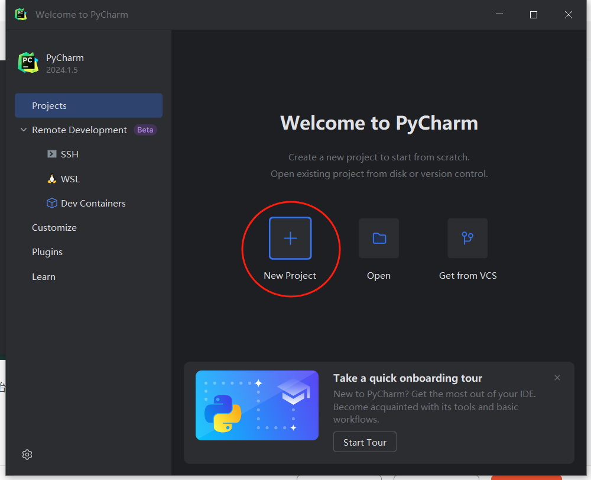The image size is (591, 480).
Task: Open Remote Development section
Action: coord(80,130)
